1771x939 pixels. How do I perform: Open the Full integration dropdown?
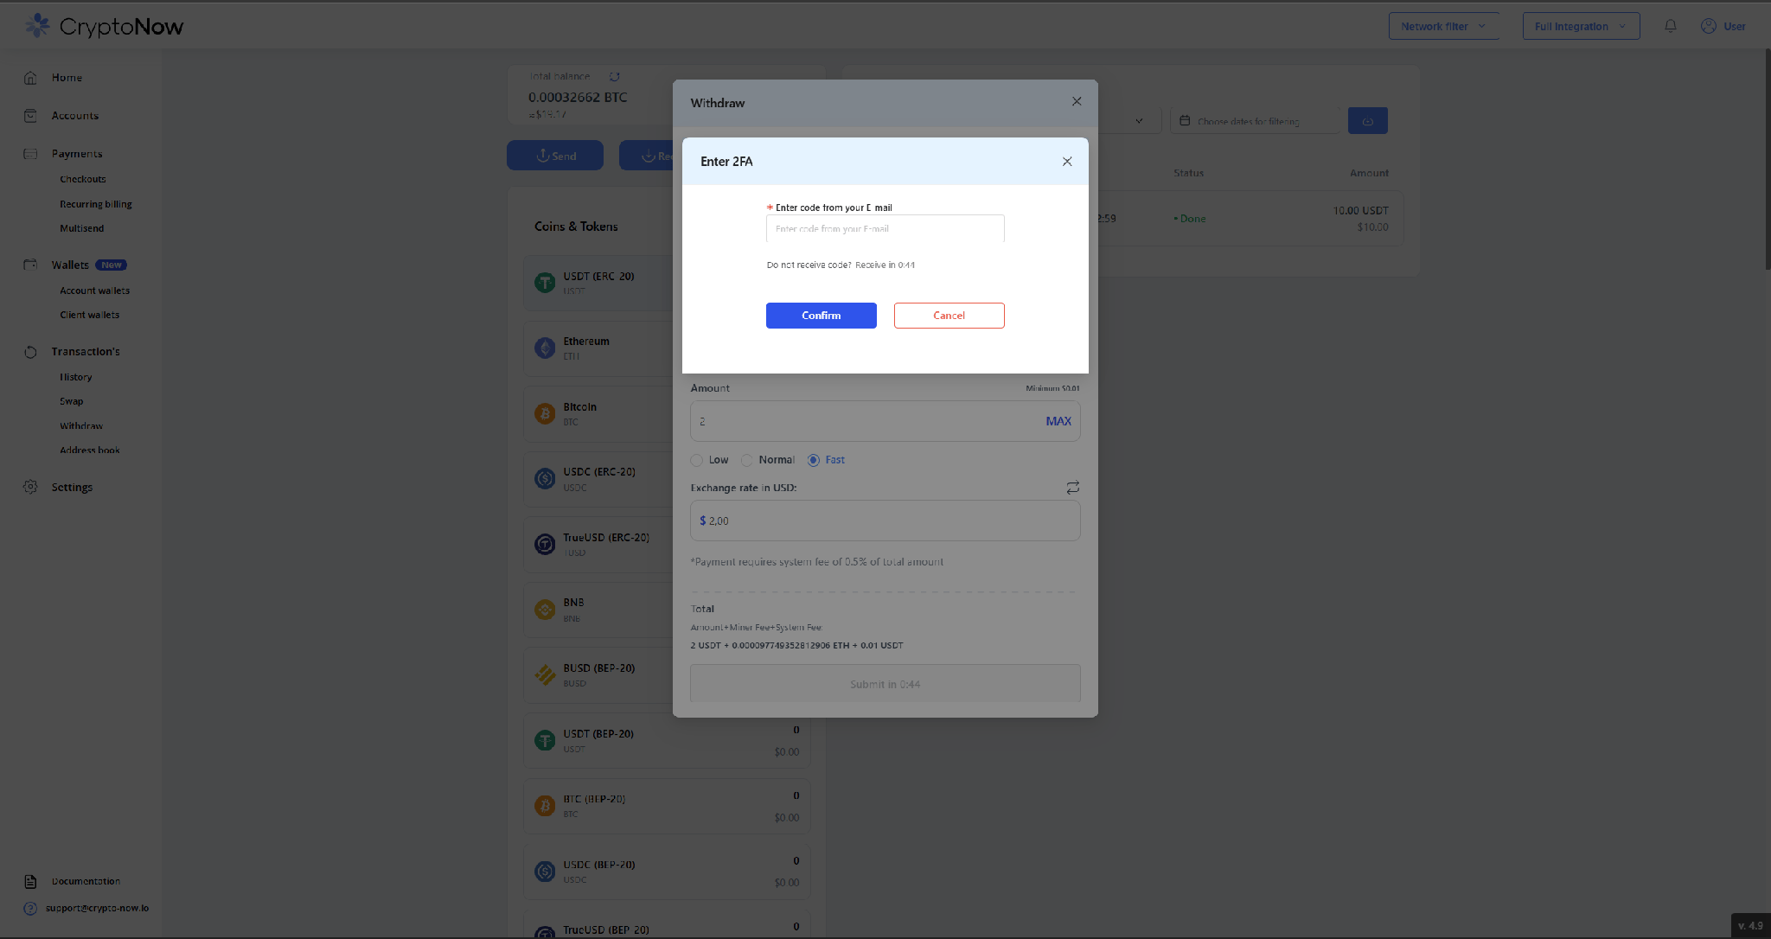pos(1581,26)
